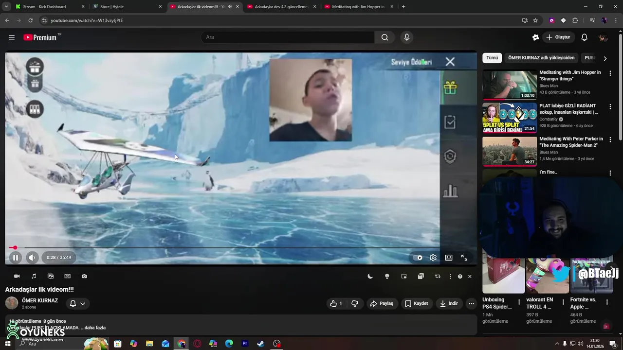The image size is (623, 350).
Task: Like the video with thumbs up
Action: (336, 303)
